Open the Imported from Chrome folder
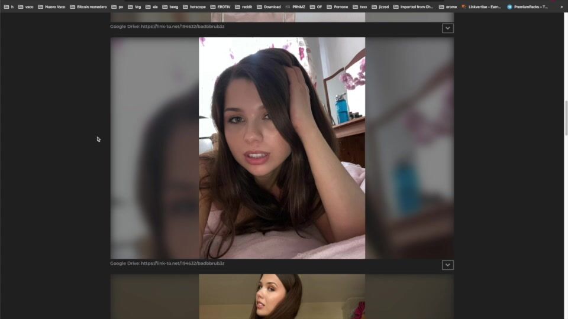Screen dimensions: 568x319 coord(413,6)
